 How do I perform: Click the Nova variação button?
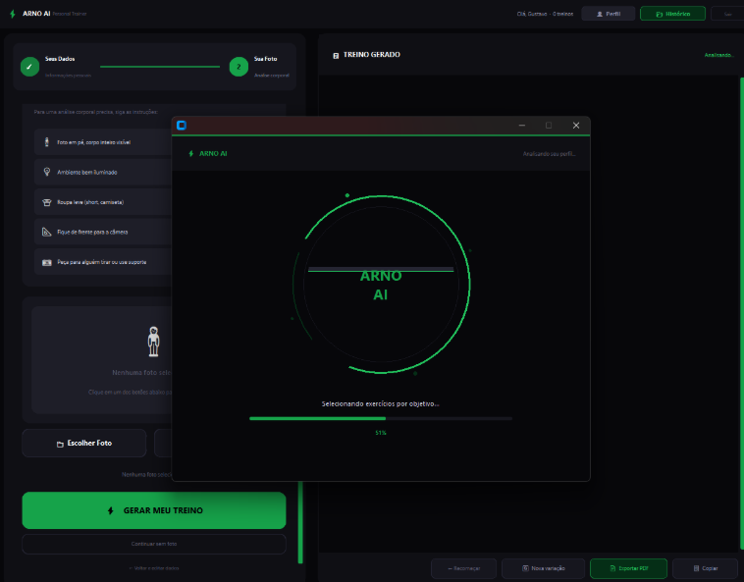click(x=543, y=568)
